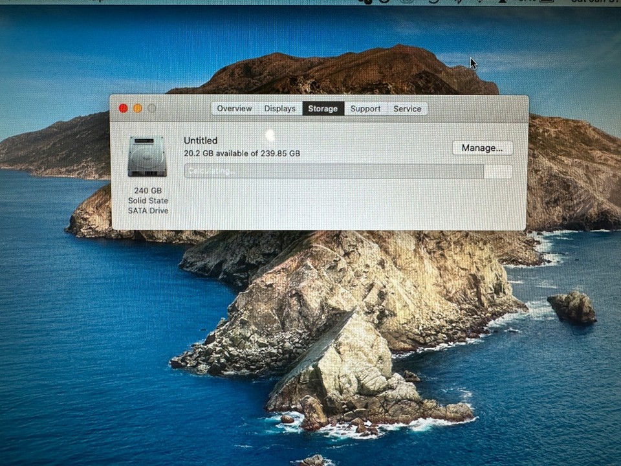The image size is (621, 466).
Task: Click the Manage... button
Action: coord(481,148)
